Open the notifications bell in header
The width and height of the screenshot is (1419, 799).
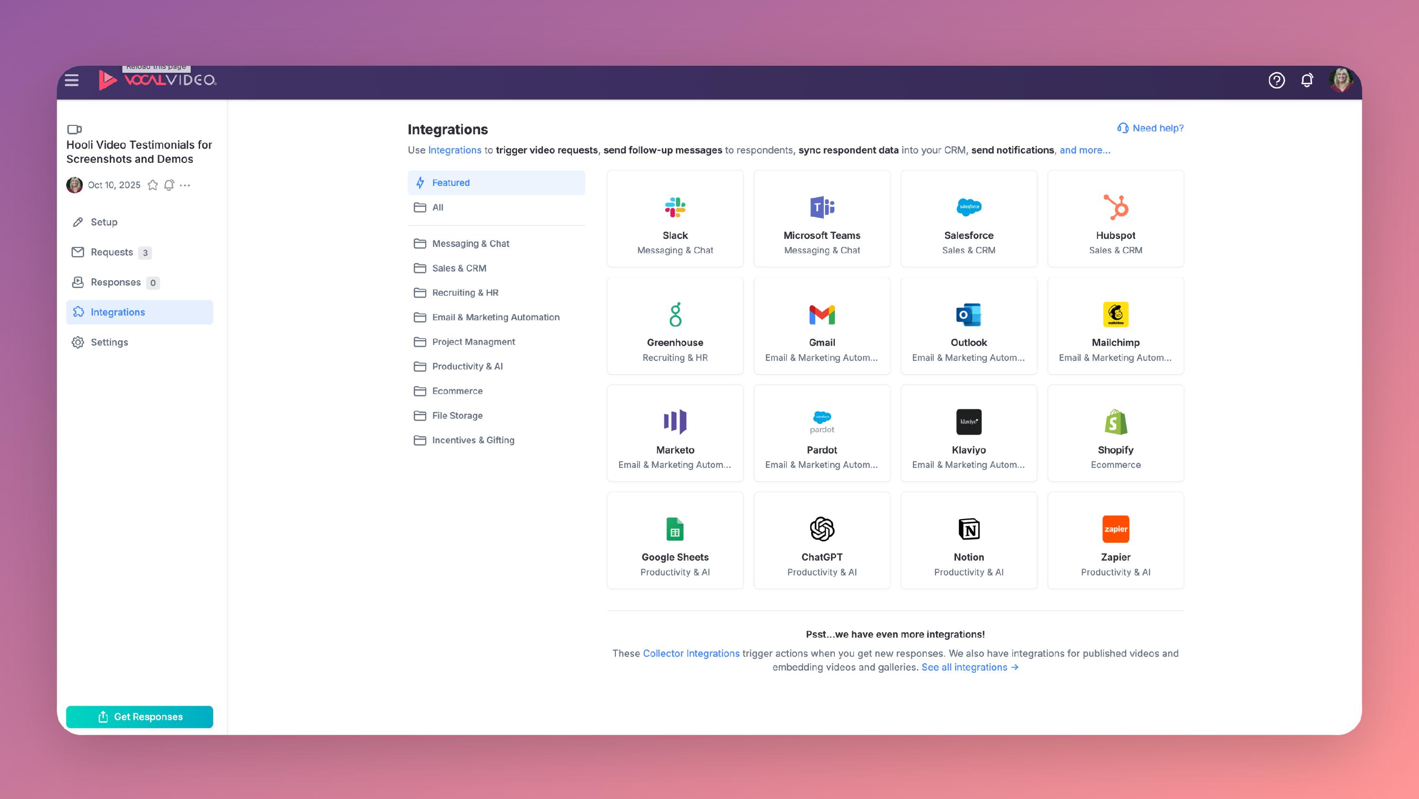[1306, 80]
